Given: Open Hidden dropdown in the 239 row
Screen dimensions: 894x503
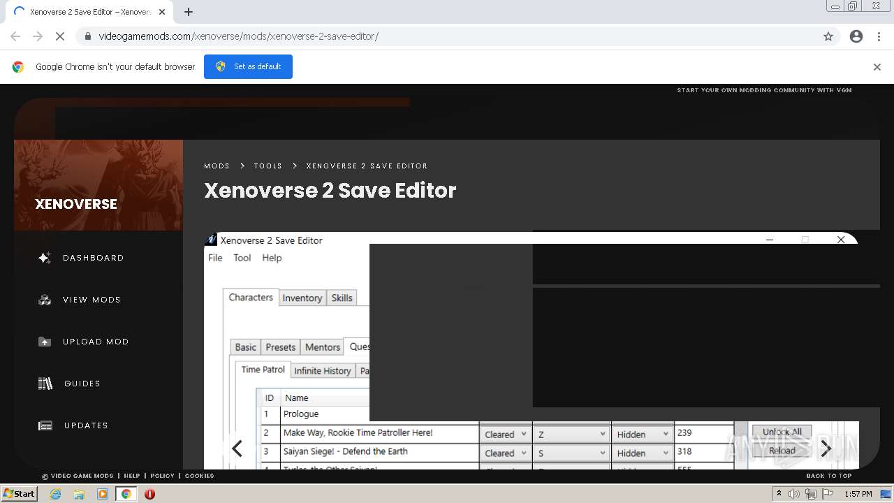Looking at the screenshot, I should pyautogui.click(x=643, y=434).
